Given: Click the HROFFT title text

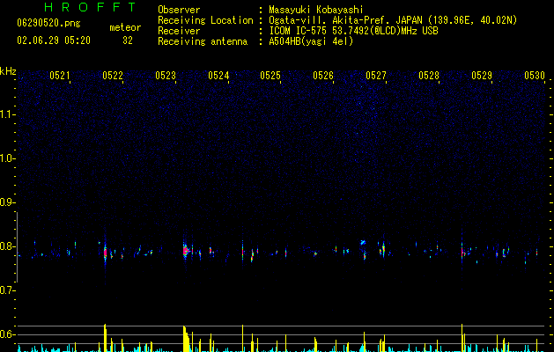Looking at the screenshot, I should 90,7.
